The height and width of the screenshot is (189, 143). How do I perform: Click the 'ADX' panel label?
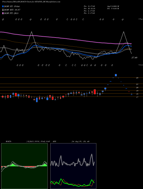(54, 141)
